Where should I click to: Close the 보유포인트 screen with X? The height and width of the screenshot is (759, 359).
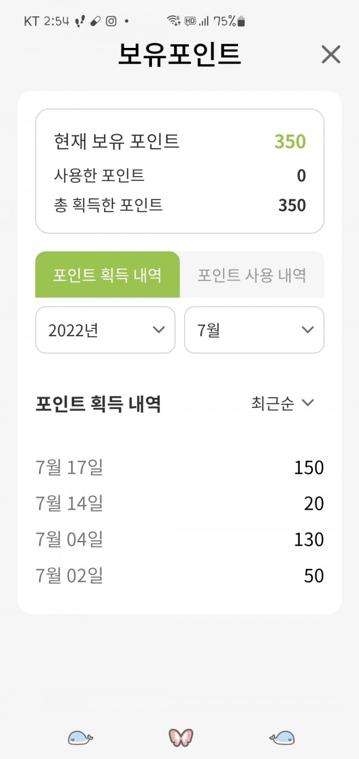coord(331,55)
